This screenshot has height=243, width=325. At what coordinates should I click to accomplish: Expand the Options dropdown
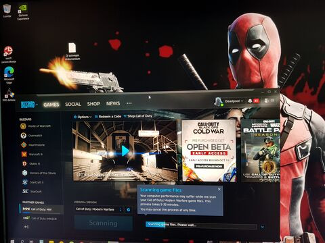pyautogui.click(x=83, y=117)
